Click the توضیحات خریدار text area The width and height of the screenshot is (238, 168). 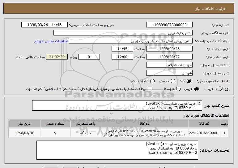[x=117, y=150]
